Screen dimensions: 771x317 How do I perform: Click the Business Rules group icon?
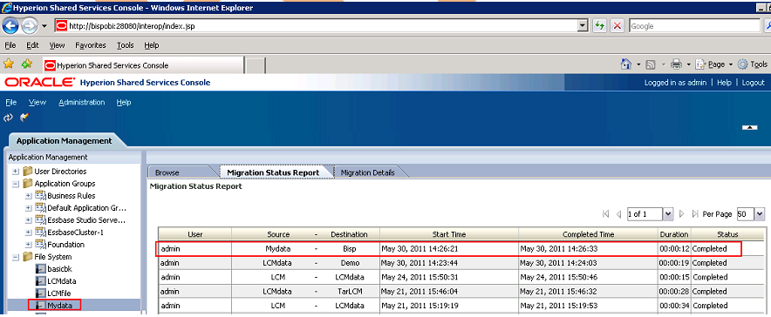pyautogui.click(x=40, y=195)
